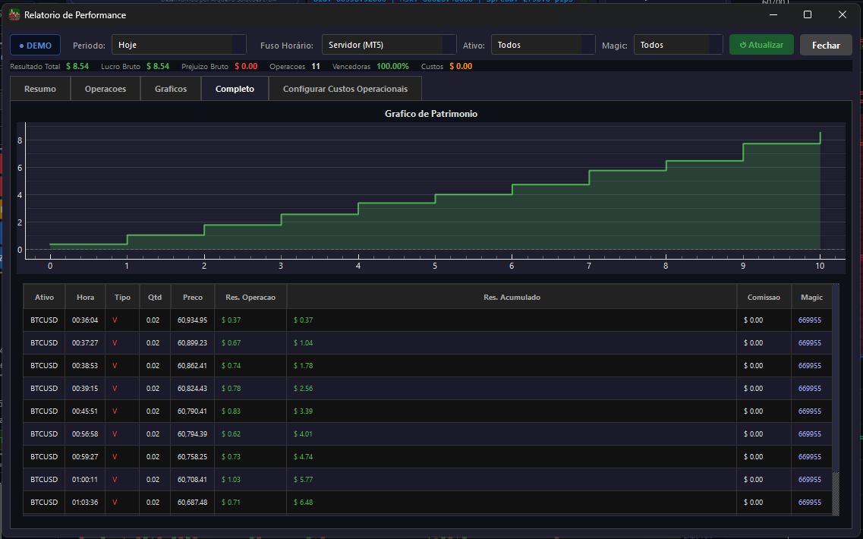Screen dimensions: 863x539
Task: Toggle the DEMO account mode button
Action: (x=35, y=45)
